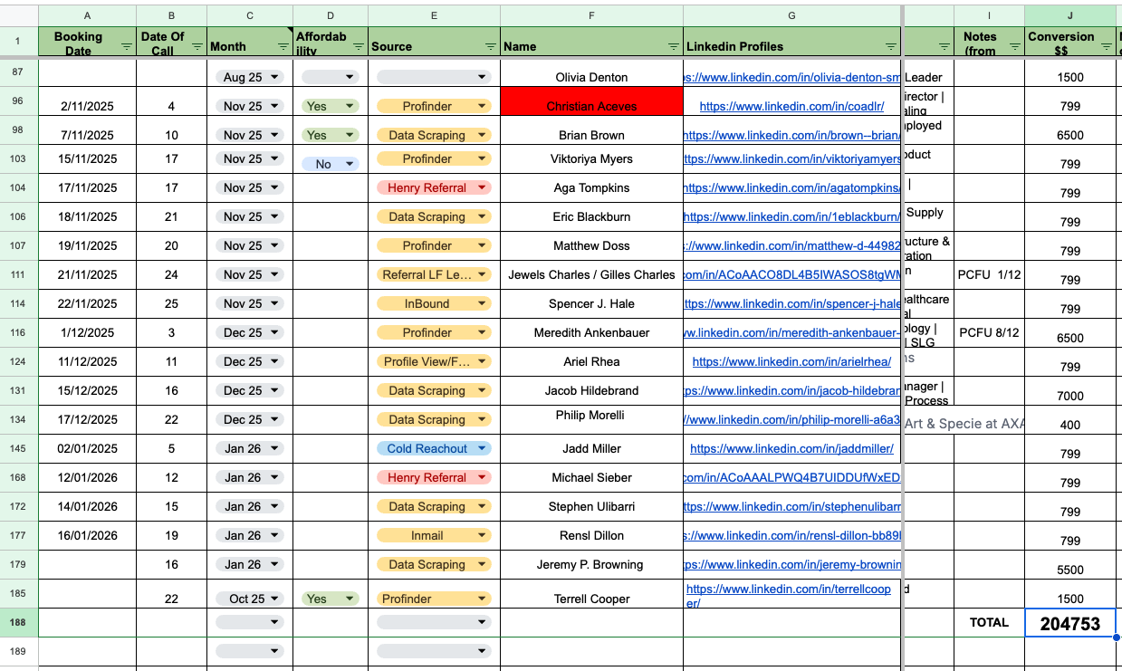This screenshot has width=1122, height=671.
Task: Select booking date 02/01/2025 cell
Action: pyautogui.click(x=88, y=448)
